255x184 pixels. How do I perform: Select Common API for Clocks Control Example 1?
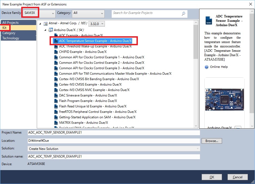coord(101,58)
